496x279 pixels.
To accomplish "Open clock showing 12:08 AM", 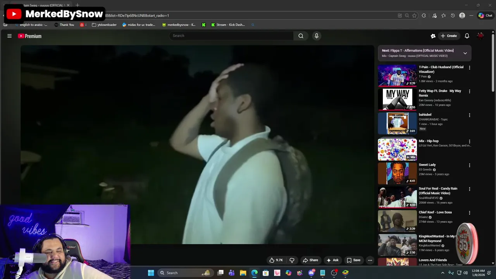I will pyautogui.click(x=478, y=273).
